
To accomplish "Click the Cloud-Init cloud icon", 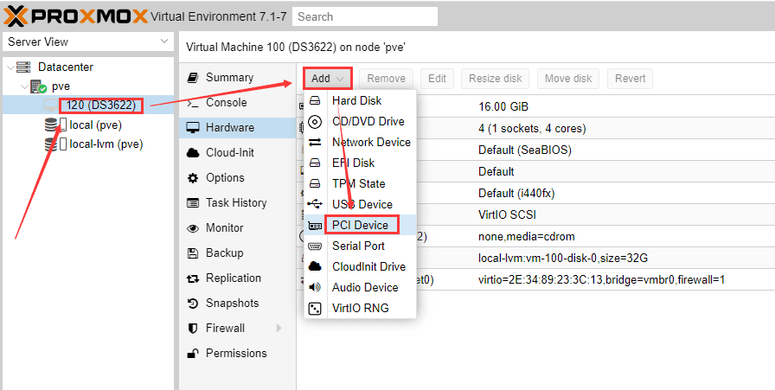I will (x=193, y=153).
